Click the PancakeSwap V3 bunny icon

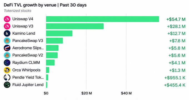point(7,41)
